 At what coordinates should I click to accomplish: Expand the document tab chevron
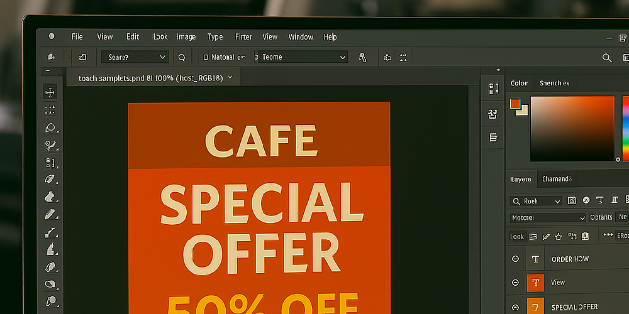point(230,77)
